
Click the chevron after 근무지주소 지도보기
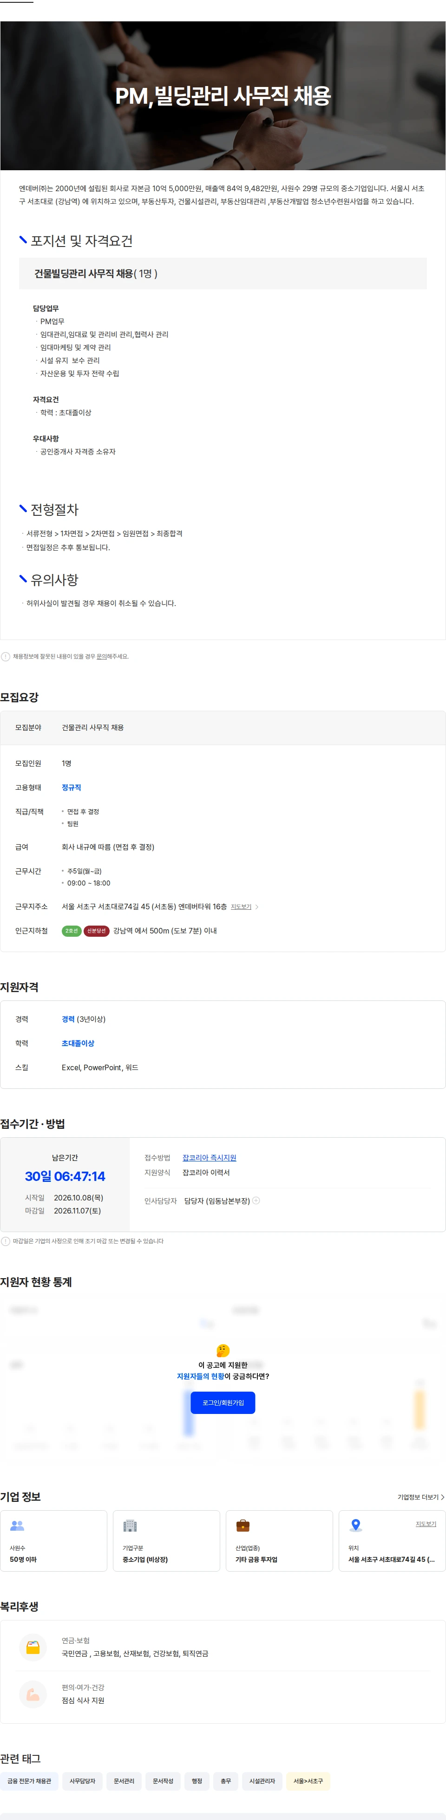click(257, 907)
